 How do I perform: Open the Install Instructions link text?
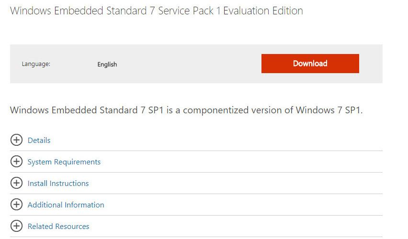[x=58, y=183]
